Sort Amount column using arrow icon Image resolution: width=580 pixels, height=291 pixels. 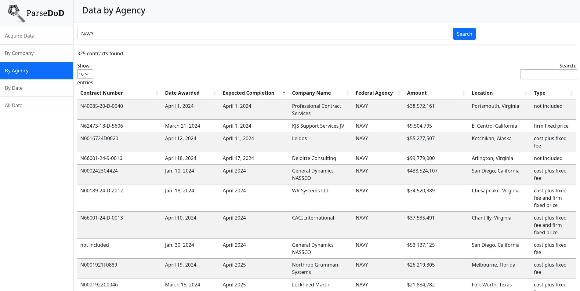click(x=463, y=93)
